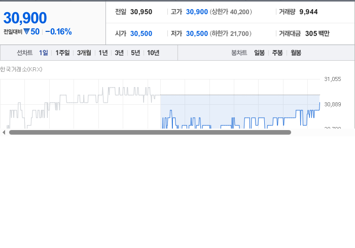The width and height of the screenshot is (355, 248).
Task: Switch to 일봉 candlestick chart
Action: tap(260, 53)
